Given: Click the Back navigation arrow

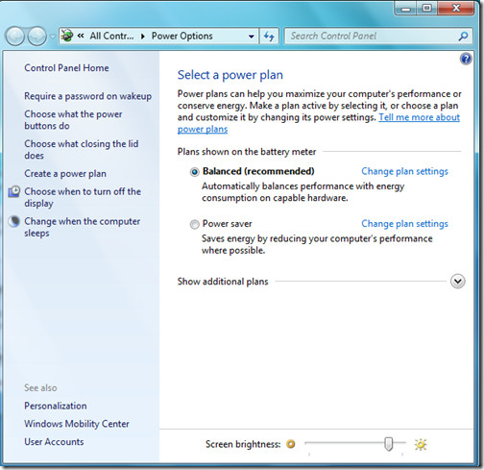Looking at the screenshot, I should pos(14,36).
